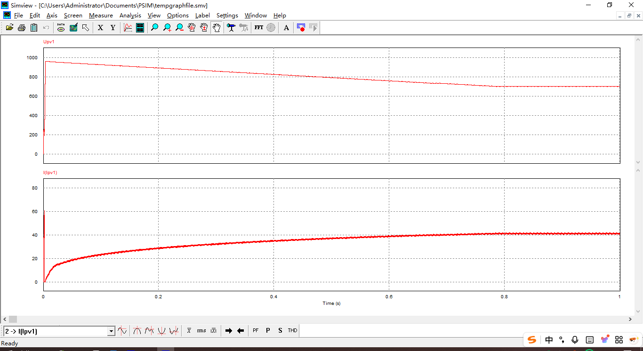Click the microphone icon in IME toolbar
This screenshot has height=351, width=643.
pyautogui.click(x=575, y=340)
